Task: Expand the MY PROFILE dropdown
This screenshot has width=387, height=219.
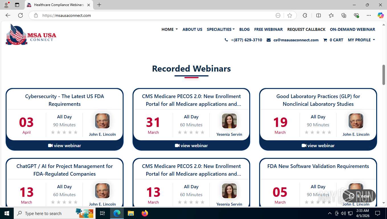Action: [361, 40]
